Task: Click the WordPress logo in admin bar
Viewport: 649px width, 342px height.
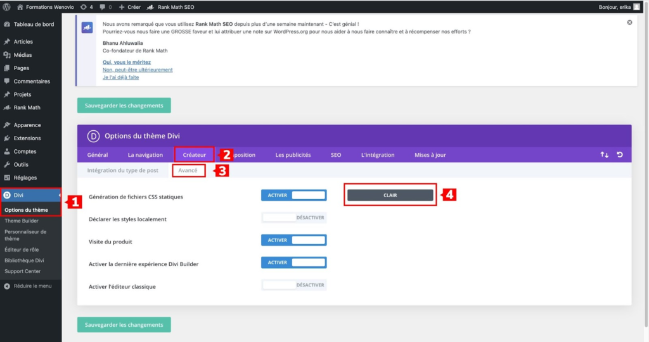Action: [x=6, y=7]
